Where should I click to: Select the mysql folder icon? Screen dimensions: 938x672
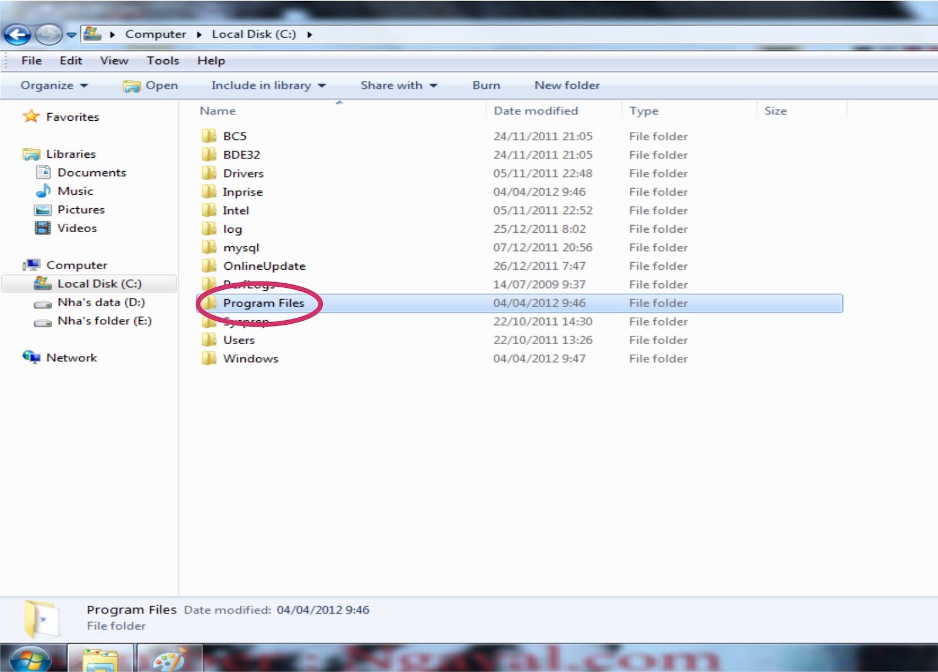209,247
